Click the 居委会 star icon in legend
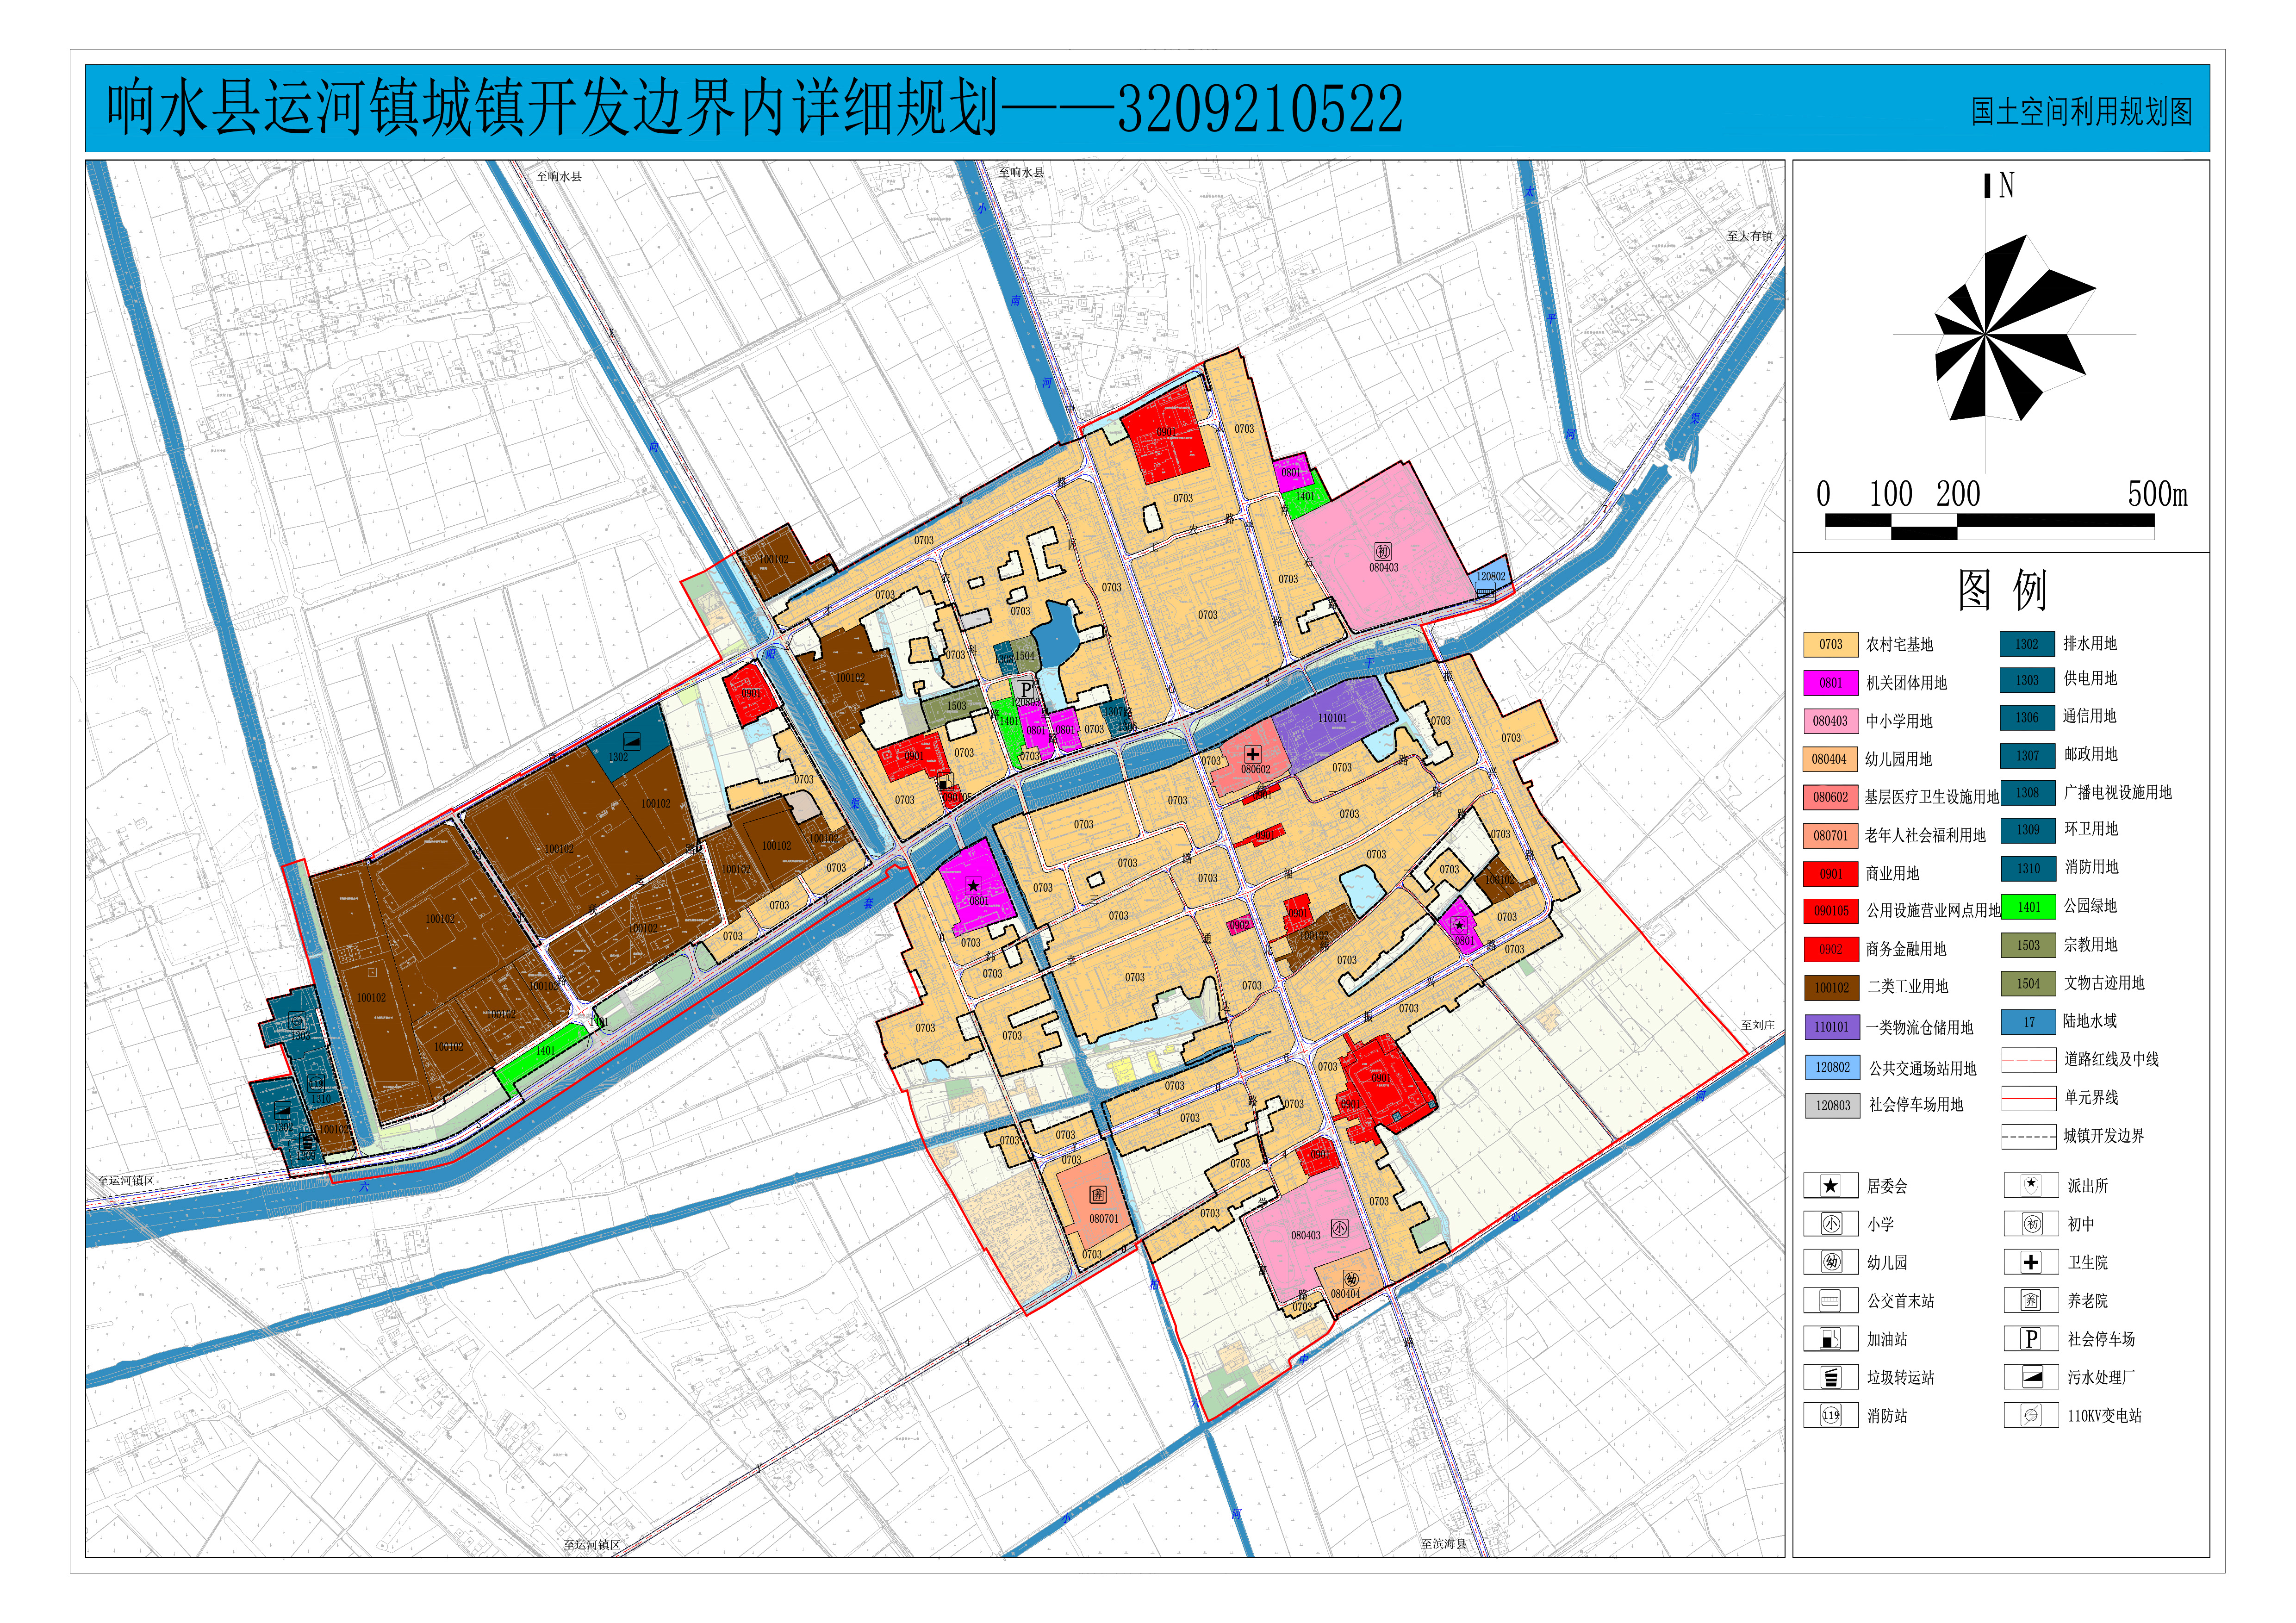This screenshot has width=2296, height=1623. tap(1830, 1186)
